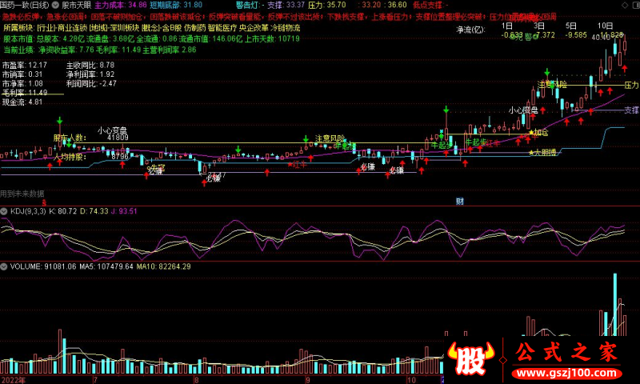
Task: Click the green down arrow above 股东人数
Action: pos(59,122)
